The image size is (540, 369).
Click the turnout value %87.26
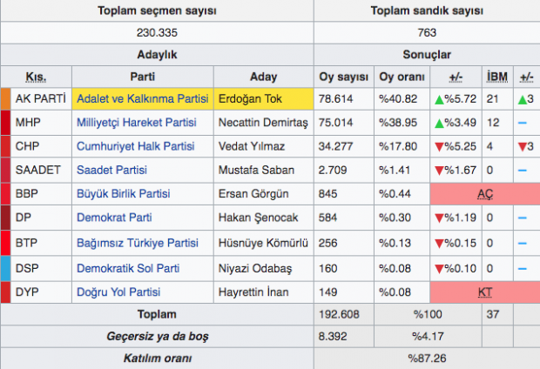(x=427, y=358)
